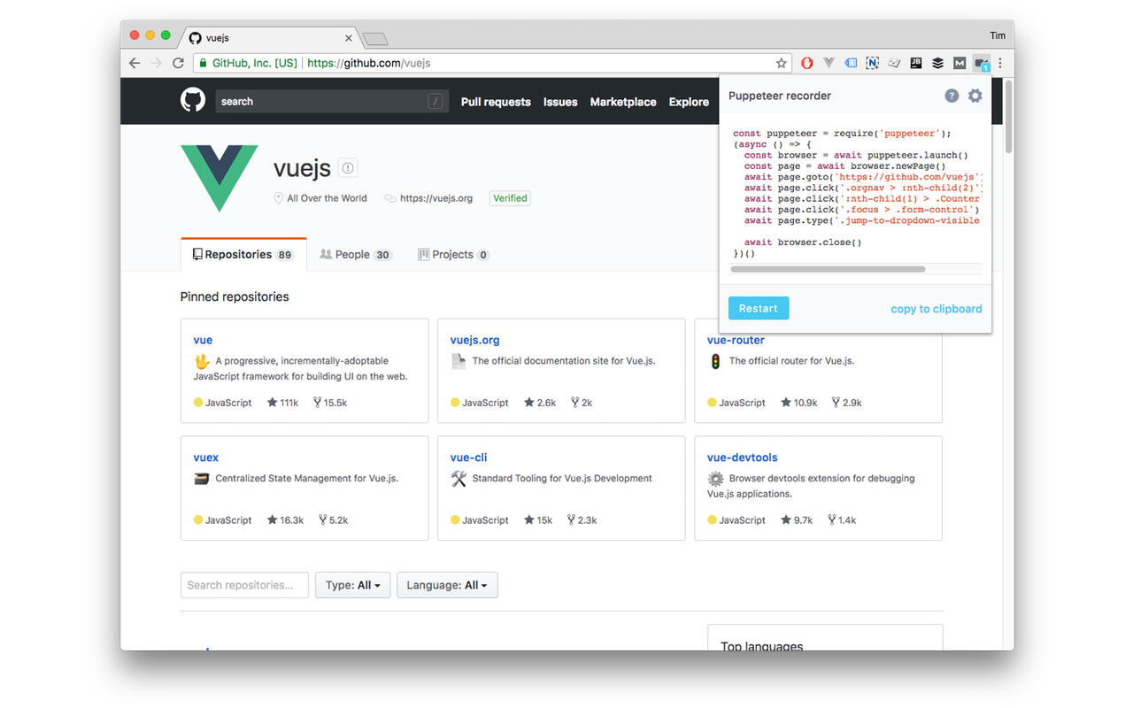Screen dimensions: 1133x708
Task: Open Marketplace in the header
Action: click(623, 102)
